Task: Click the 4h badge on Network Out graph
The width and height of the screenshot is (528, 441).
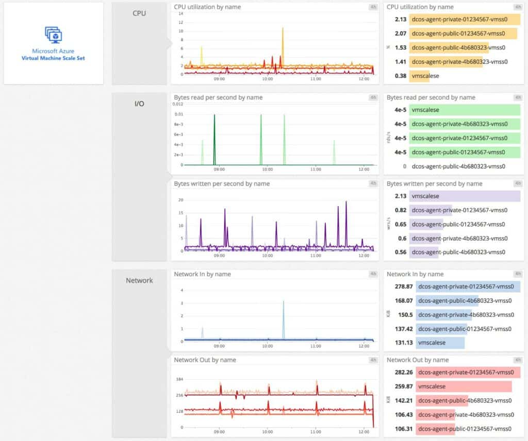Action: 373,360
